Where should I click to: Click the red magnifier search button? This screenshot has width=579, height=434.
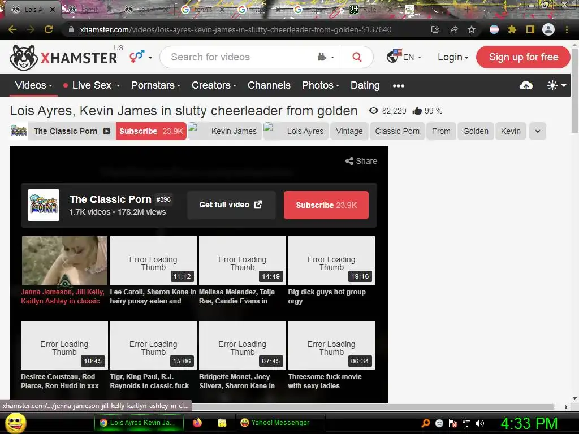357,57
